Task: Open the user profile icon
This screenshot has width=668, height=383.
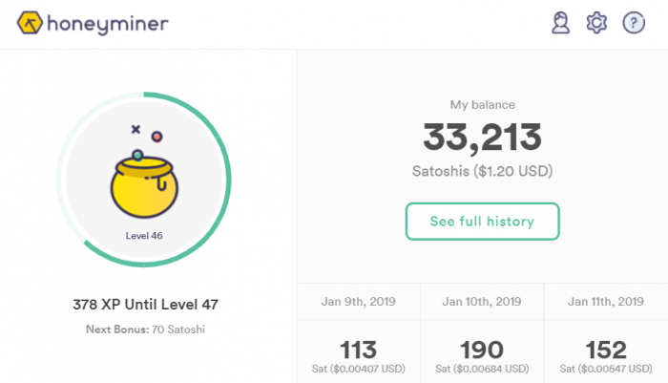Action: [x=561, y=23]
